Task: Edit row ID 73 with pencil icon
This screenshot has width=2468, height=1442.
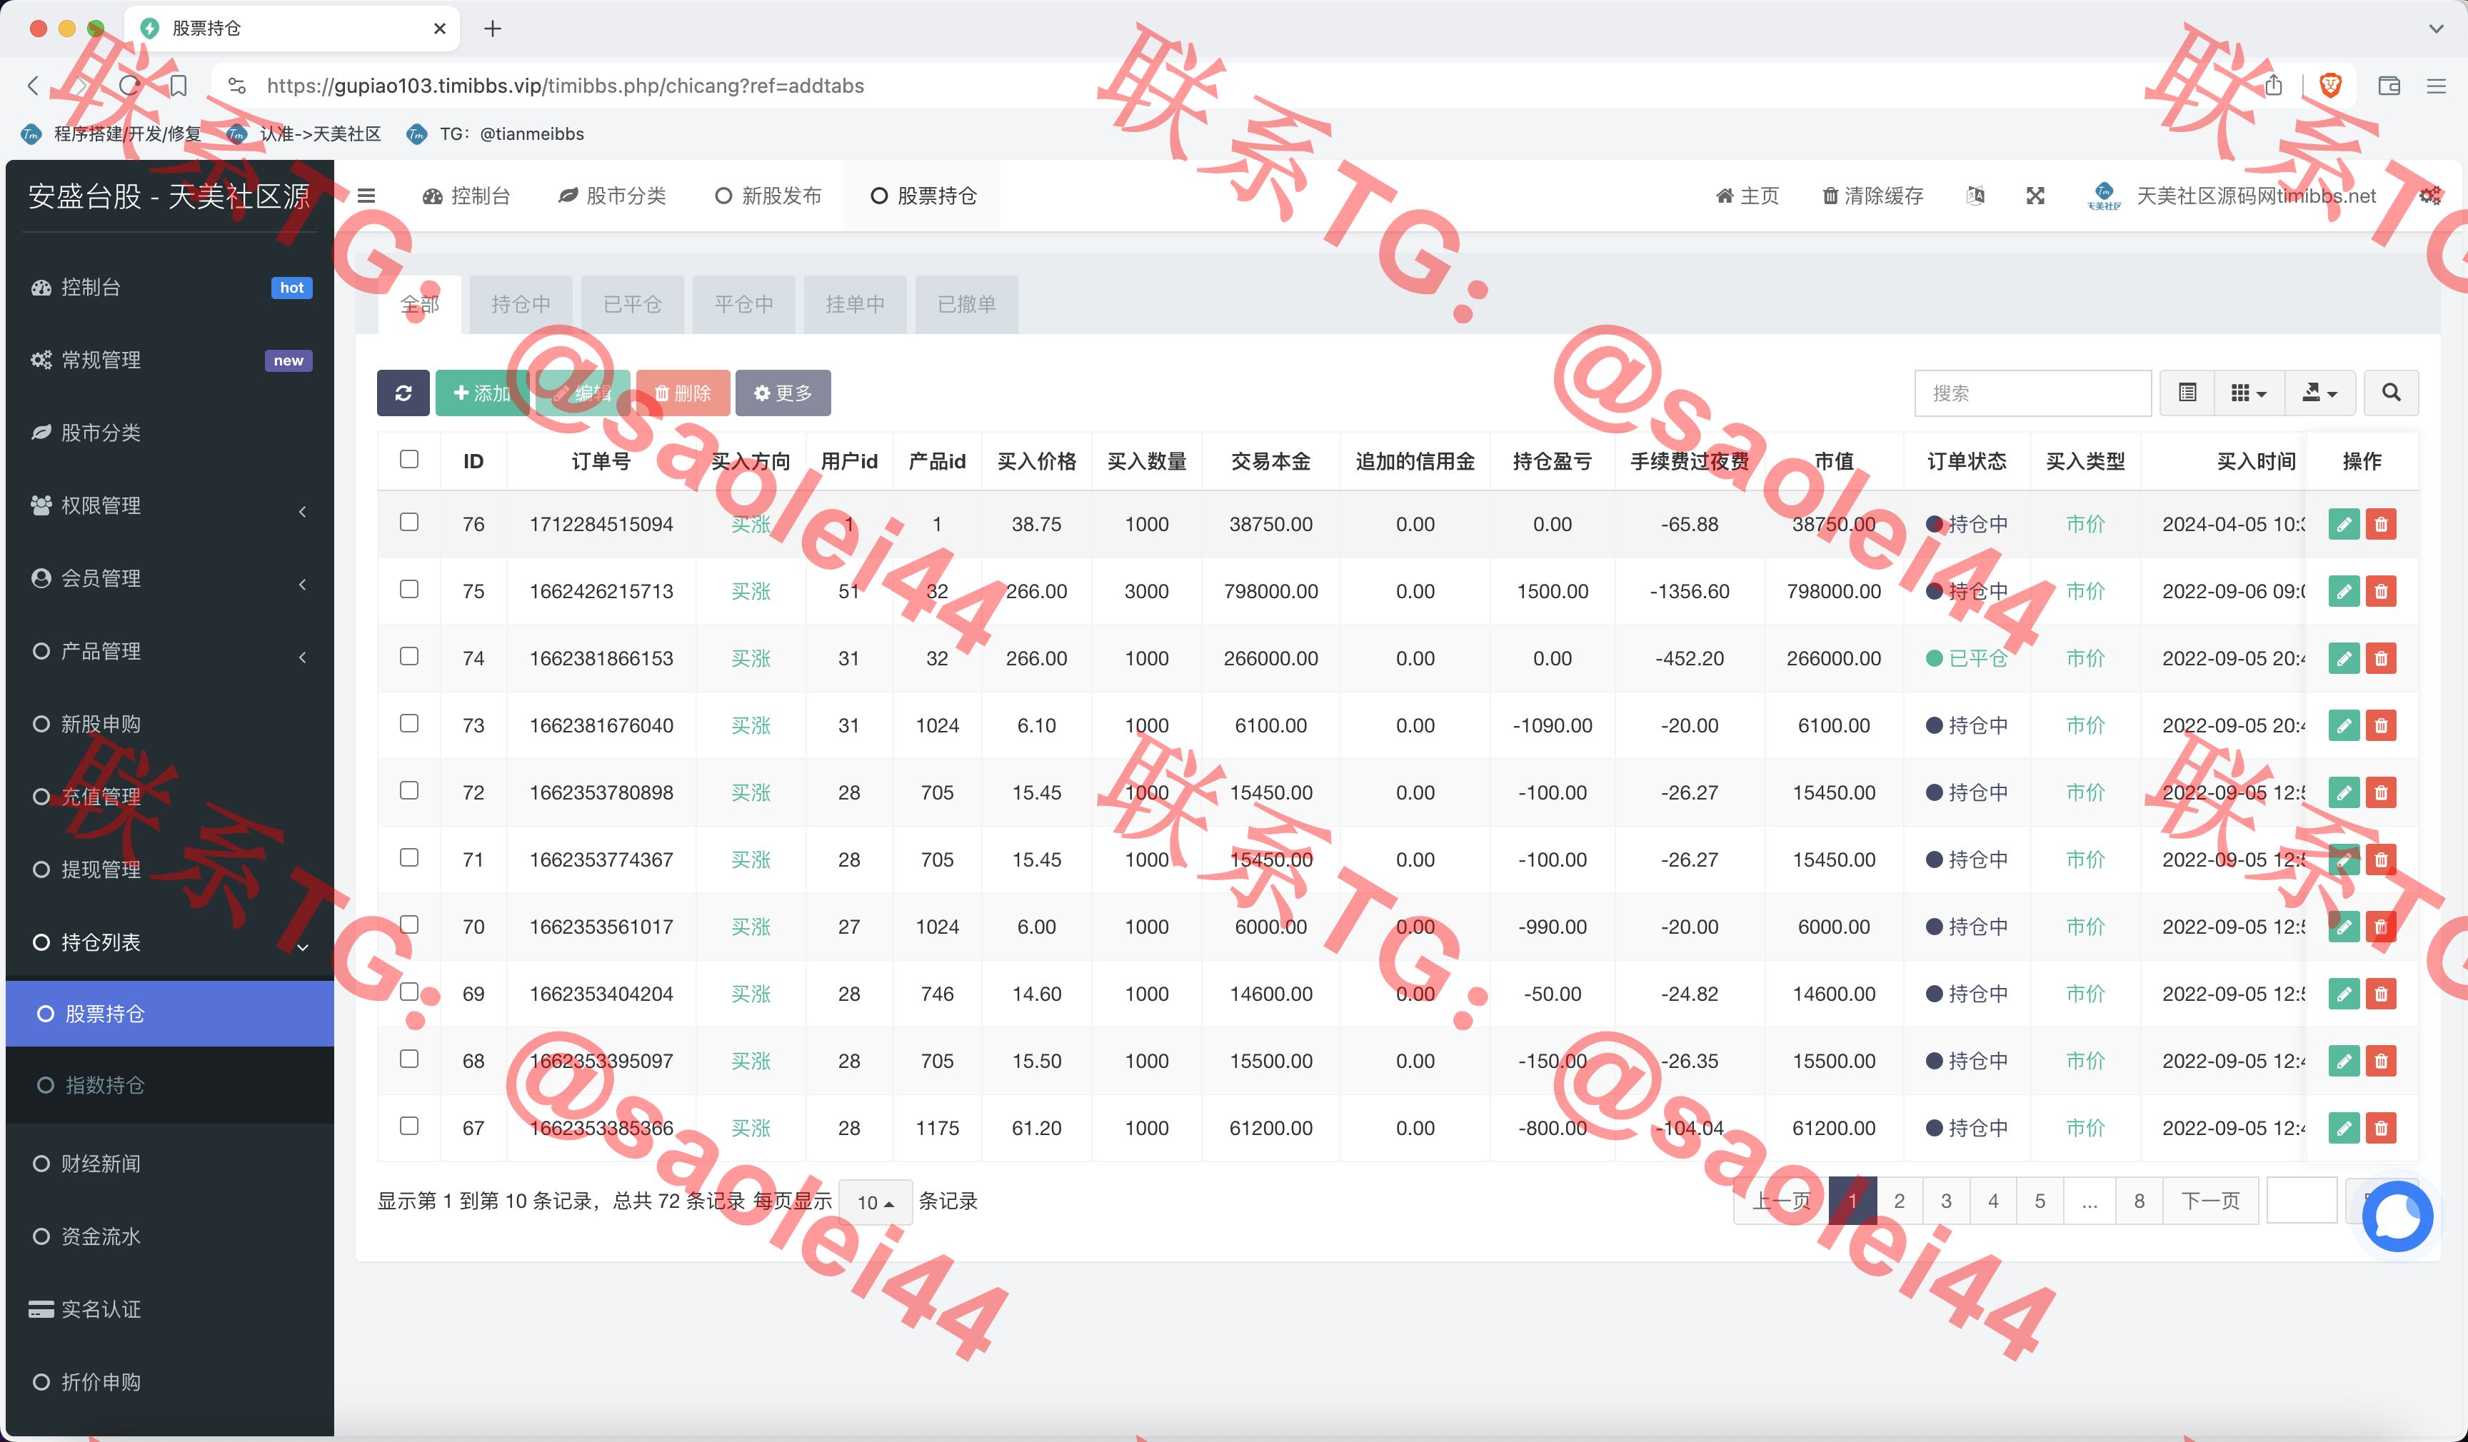Action: point(2344,725)
